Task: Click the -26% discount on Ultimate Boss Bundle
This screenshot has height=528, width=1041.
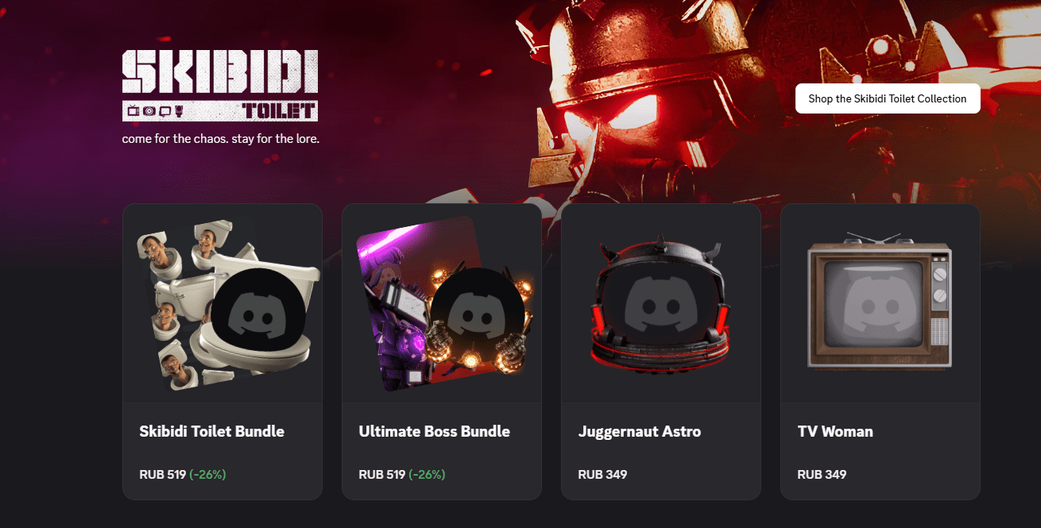Action: [427, 475]
